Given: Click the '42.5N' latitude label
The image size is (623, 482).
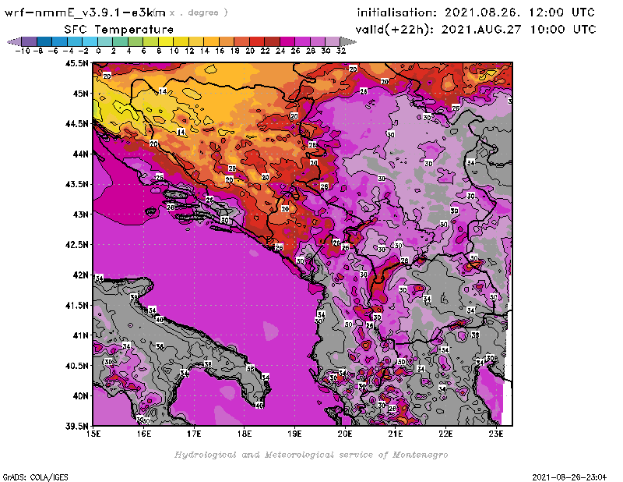Looking at the screenshot, I should pyautogui.click(x=76, y=245).
